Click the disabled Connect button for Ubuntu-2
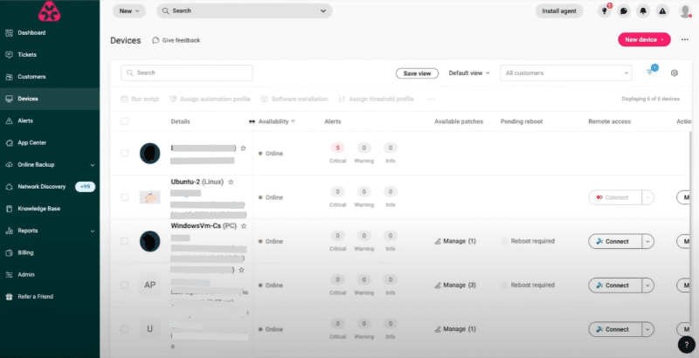The height and width of the screenshot is (358, 699). coord(615,197)
